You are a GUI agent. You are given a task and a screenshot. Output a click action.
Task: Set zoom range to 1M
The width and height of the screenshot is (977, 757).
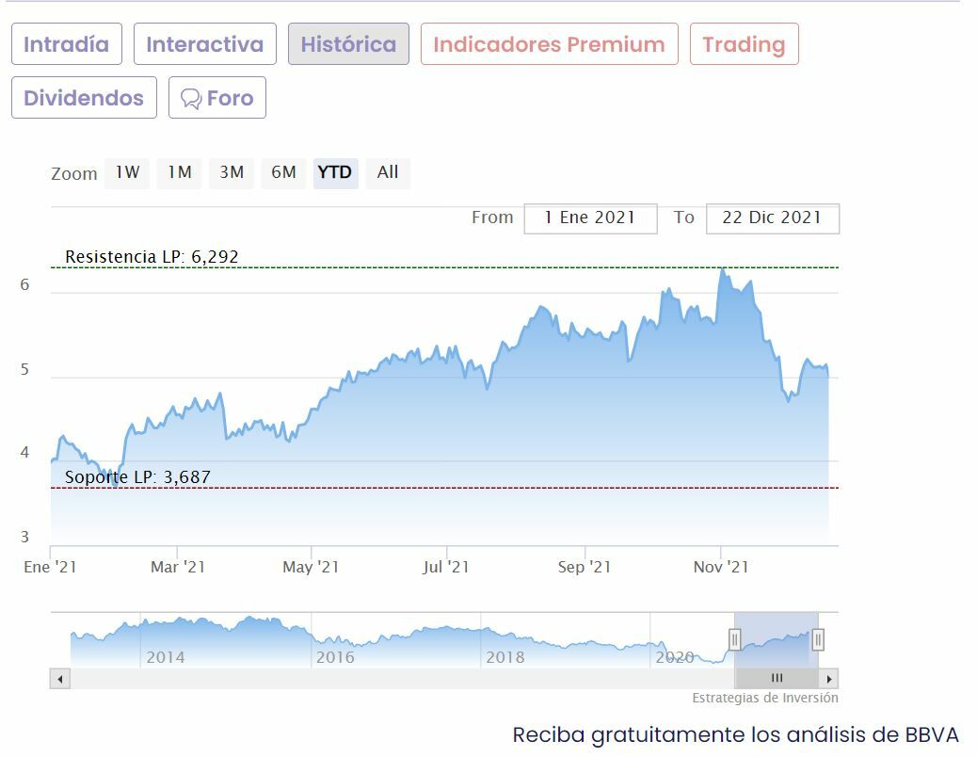179,172
